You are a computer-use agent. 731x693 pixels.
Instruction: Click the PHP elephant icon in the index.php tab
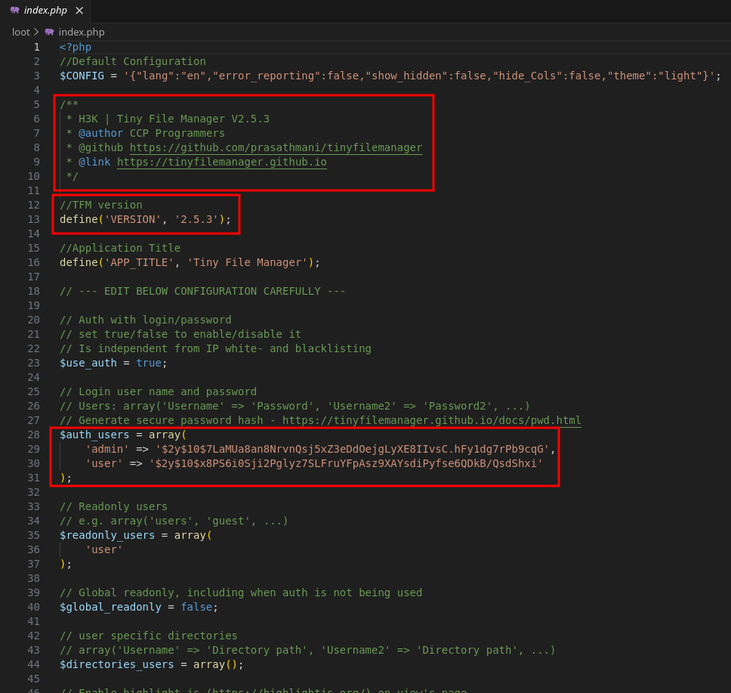coord(14,11)
